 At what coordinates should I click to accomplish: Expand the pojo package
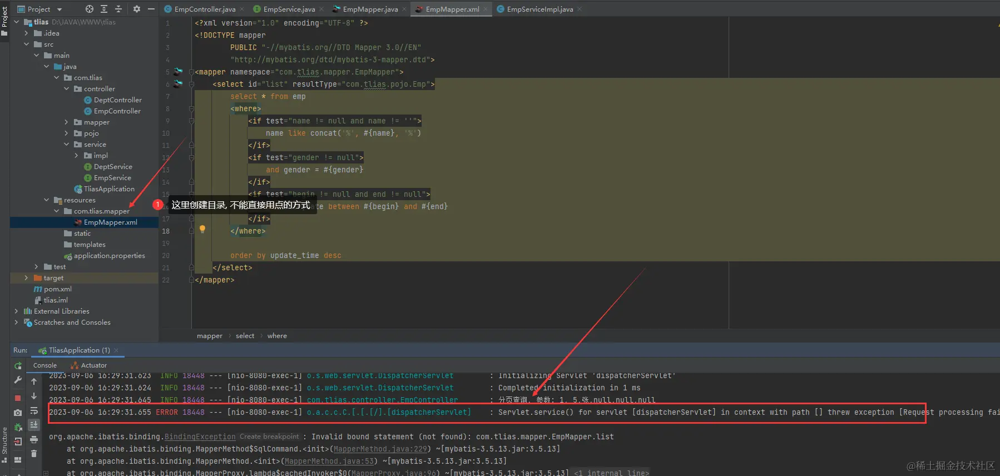[x=66, y=133]
